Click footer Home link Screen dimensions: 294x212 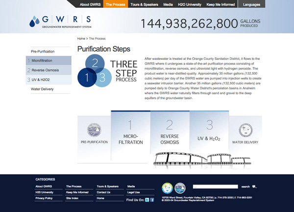[100, 198]
